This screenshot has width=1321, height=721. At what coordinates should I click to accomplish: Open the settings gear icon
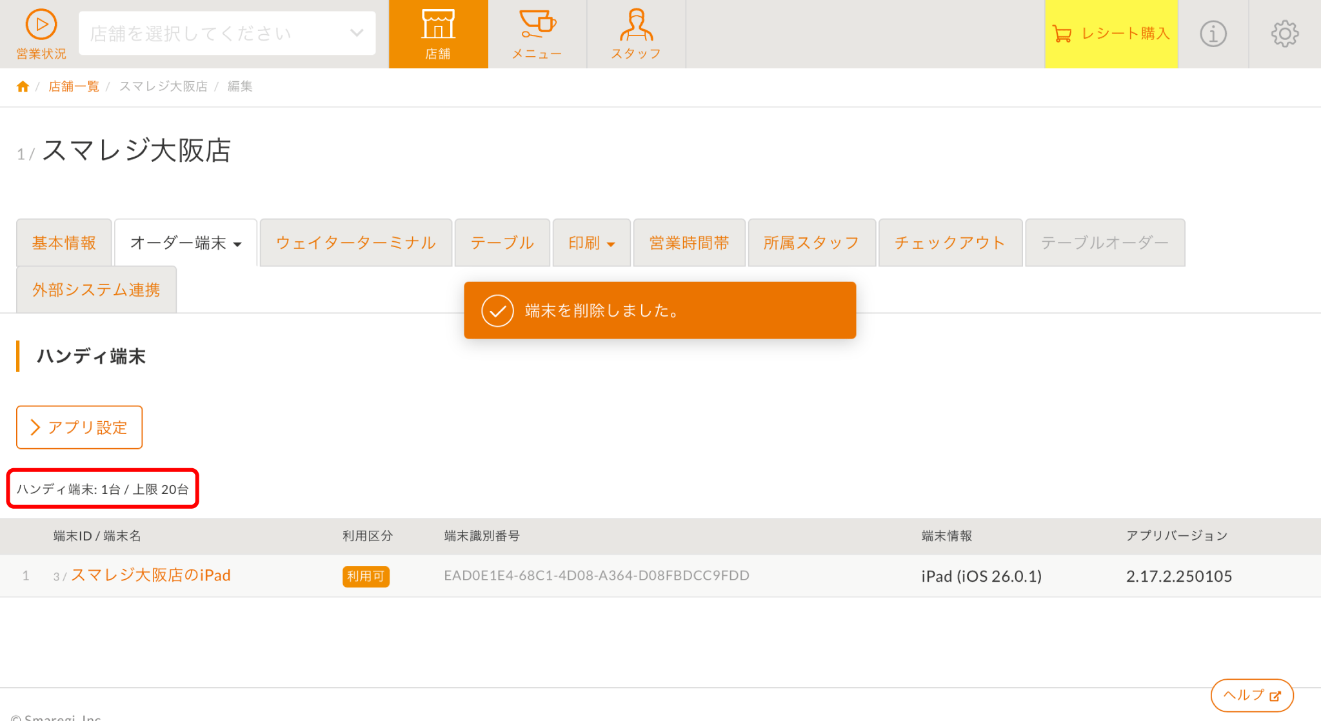[1284, 34]
